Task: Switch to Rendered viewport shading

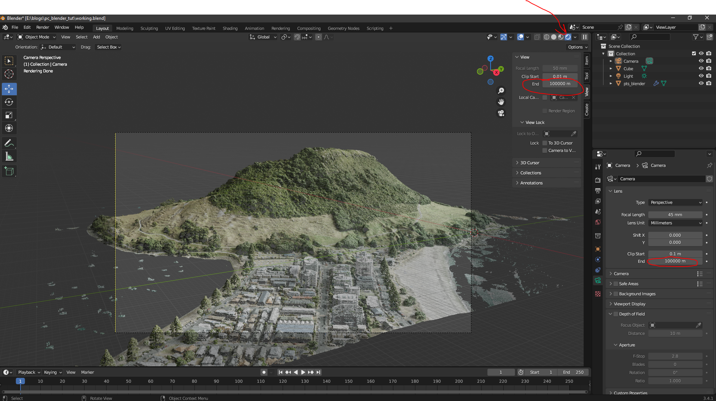Action: [568, 37]
